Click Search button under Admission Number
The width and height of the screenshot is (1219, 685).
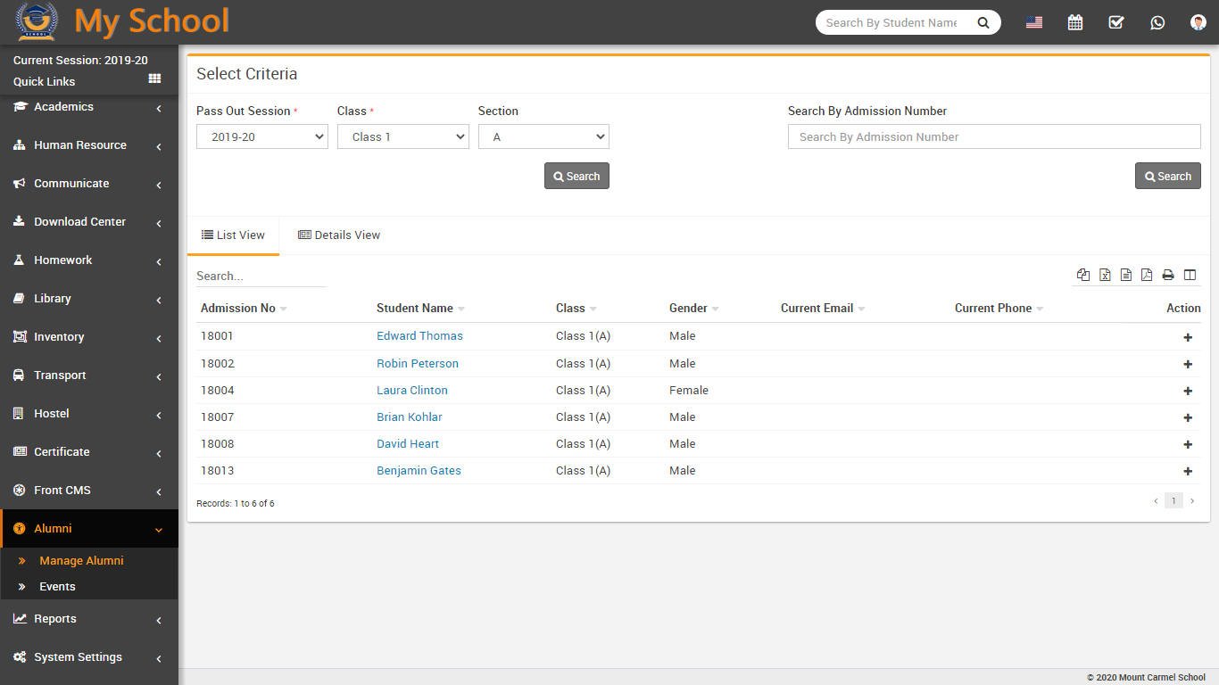(1167, 176)
